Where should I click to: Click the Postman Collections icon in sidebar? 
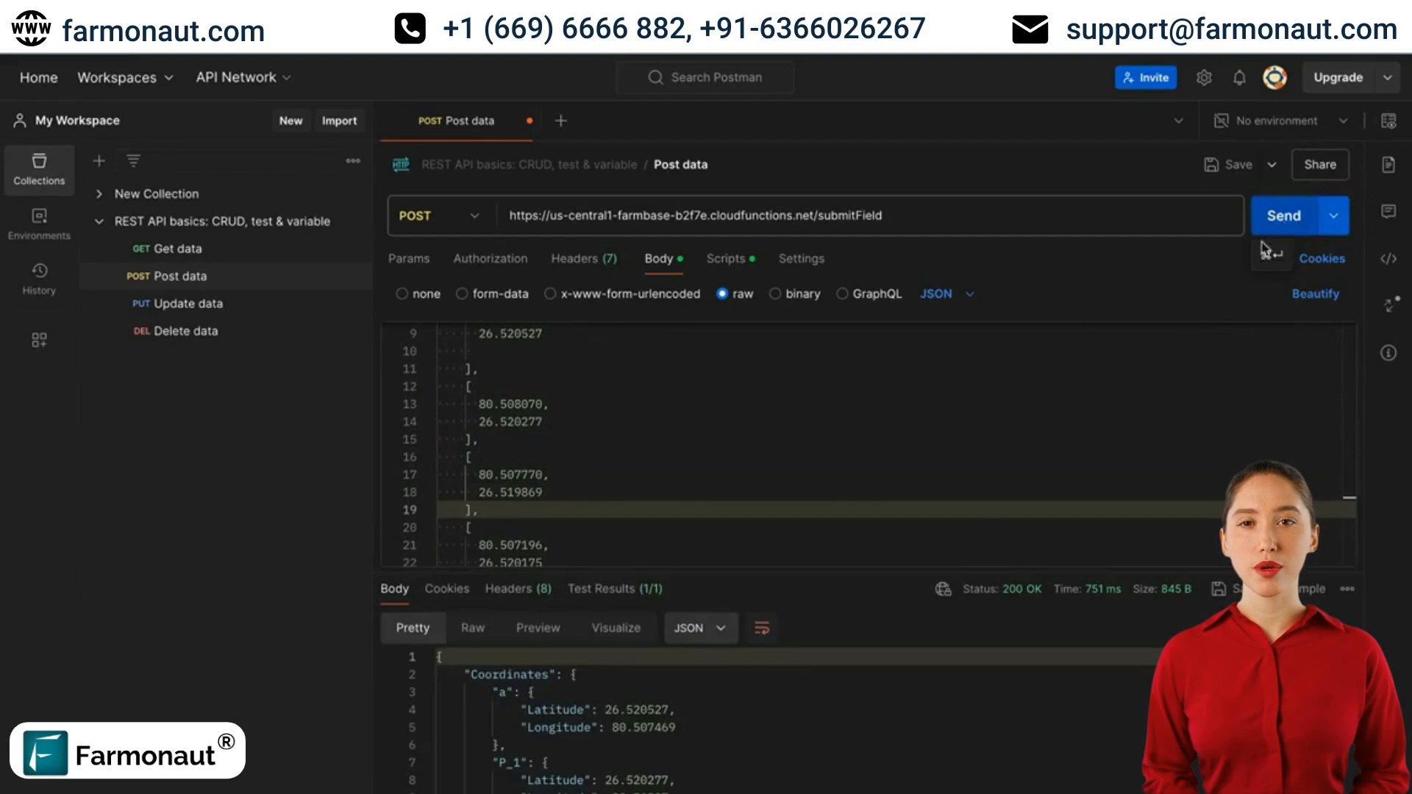pos(39,170)
